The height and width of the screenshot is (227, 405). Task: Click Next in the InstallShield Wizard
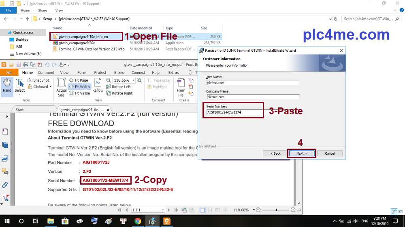point(301,153)
